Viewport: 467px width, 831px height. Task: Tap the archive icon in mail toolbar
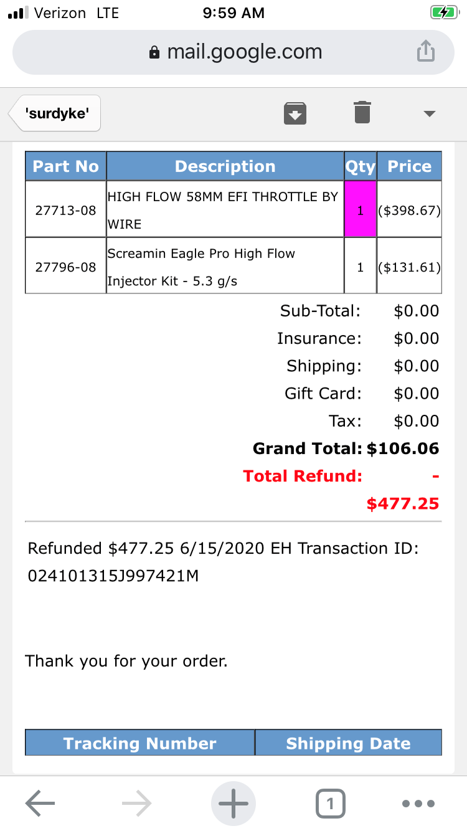(295, 113)
